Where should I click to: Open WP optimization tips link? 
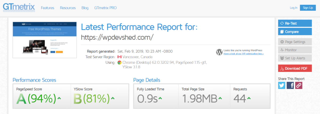(x=243, y=54)
